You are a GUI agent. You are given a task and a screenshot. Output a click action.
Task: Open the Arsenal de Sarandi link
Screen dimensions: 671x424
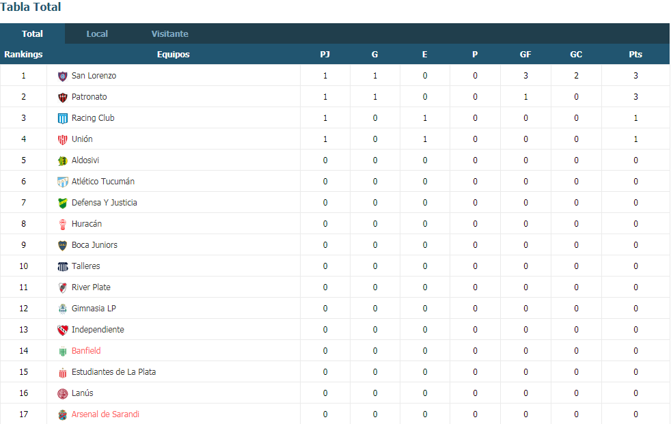(x=105, y=414)
